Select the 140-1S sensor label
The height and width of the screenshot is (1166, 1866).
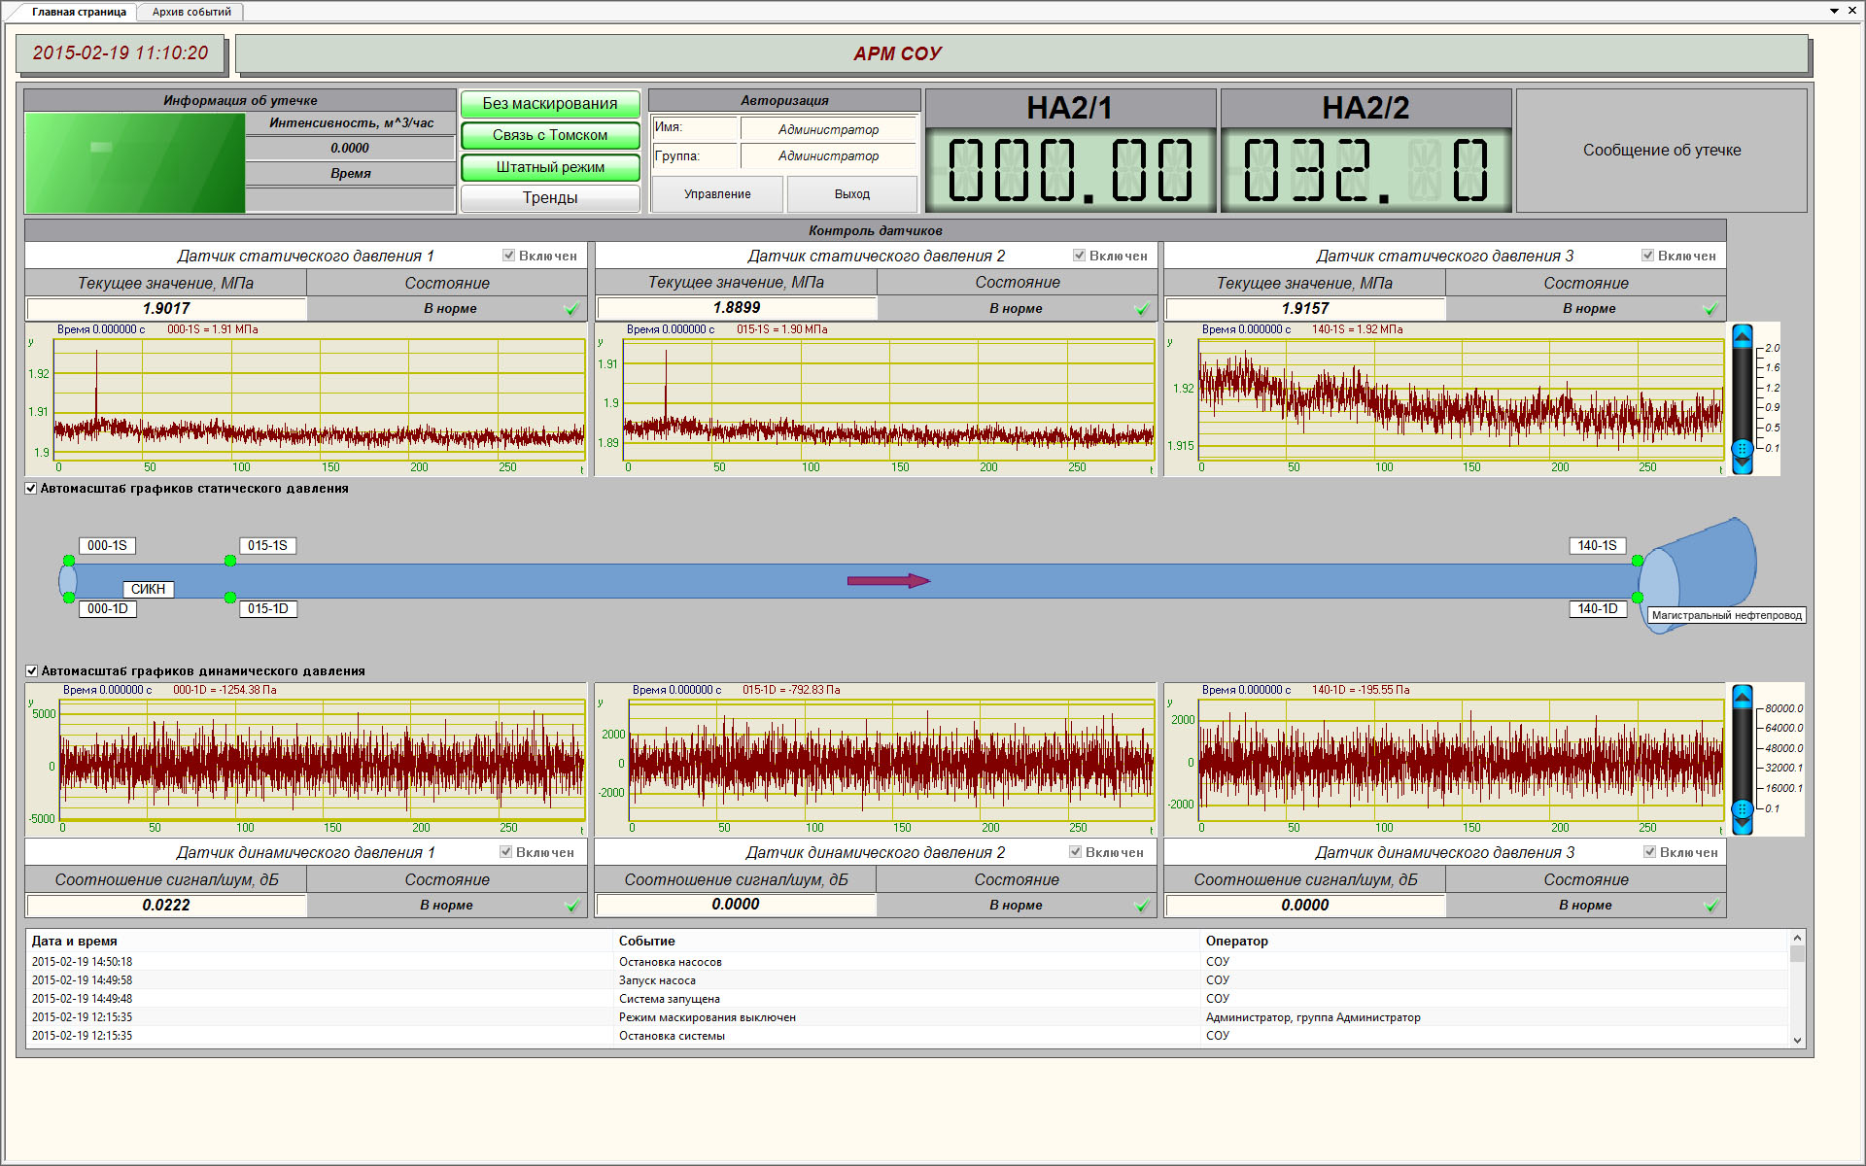tap(1597, 546)
